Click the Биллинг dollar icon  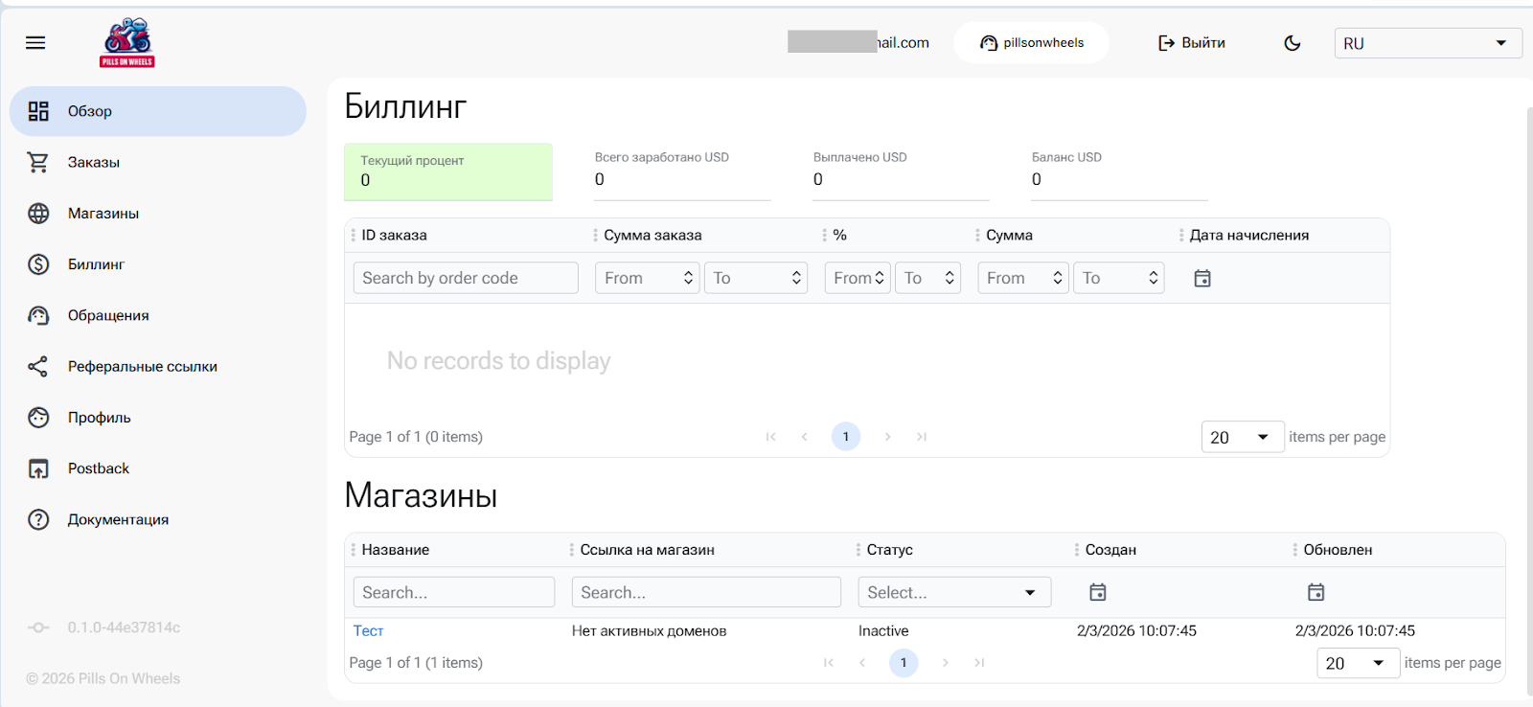click(x=38, y=264)
